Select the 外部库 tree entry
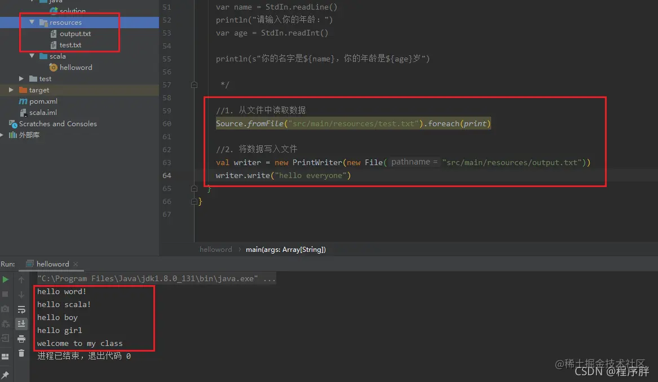Image resolution: width=658 pixels, height=382 pixels. 29,135
